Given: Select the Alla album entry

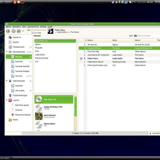Looking at the screenshot, I should [x=54, y=99].
